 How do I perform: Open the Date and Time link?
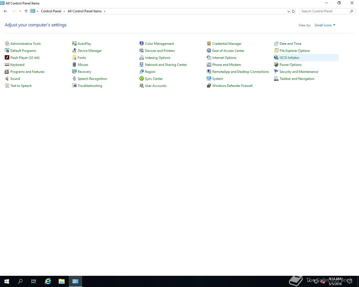290,43
